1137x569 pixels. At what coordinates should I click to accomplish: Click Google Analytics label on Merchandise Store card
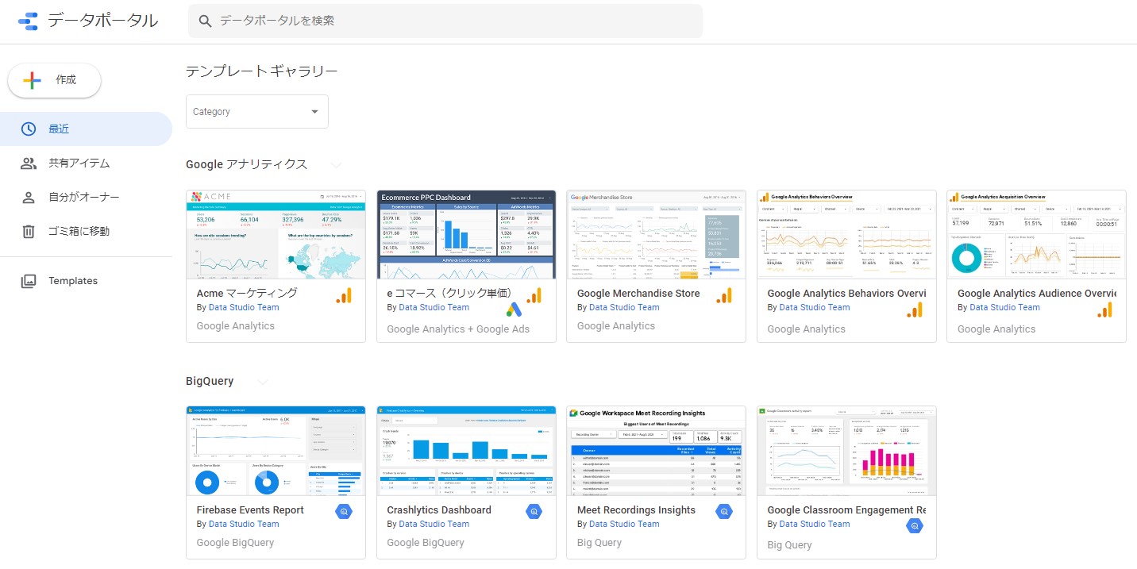click(616, 325)
